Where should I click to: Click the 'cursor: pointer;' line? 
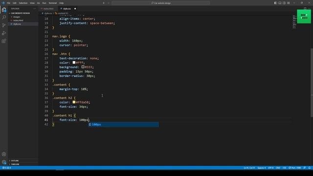tap(74, 45)
